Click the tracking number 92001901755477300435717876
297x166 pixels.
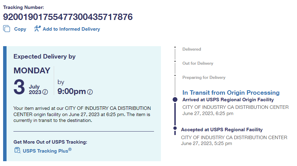click(x=68, y=17)
